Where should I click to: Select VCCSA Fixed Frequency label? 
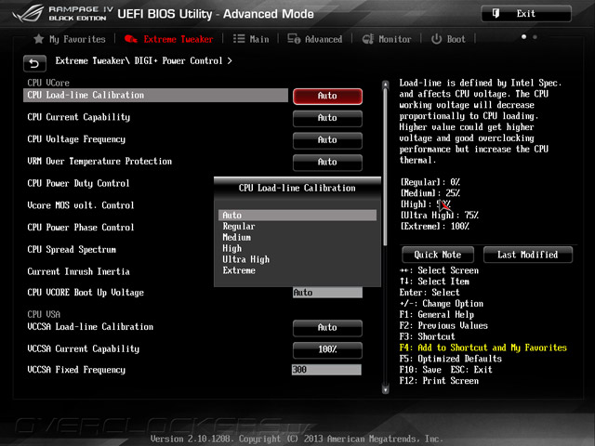[x=76, y=370]
